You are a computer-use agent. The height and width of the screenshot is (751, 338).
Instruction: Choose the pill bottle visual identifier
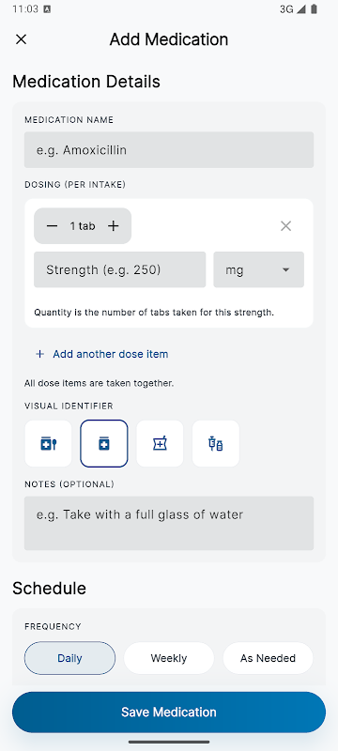[x=104, y=443]
